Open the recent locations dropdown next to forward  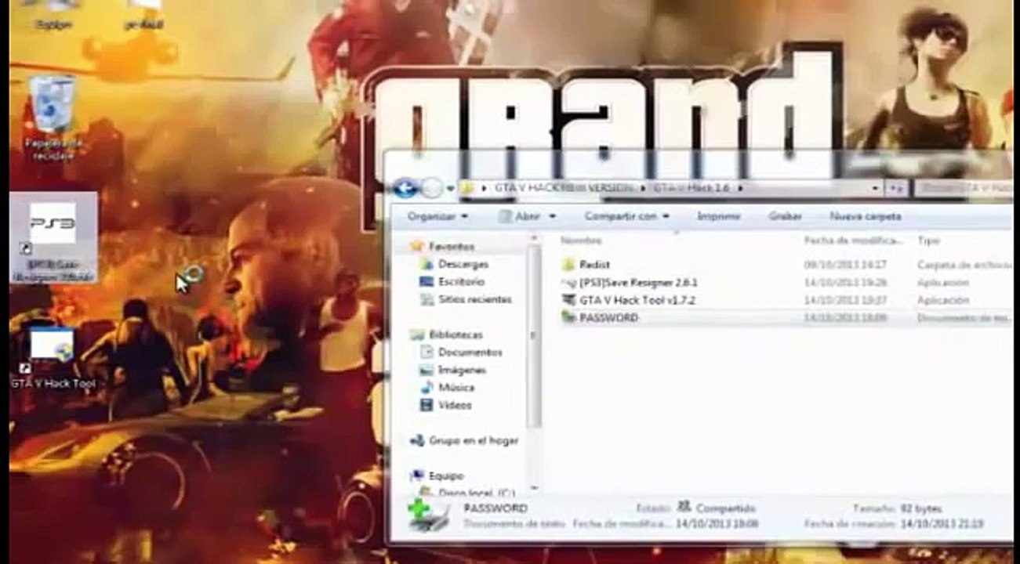[x=450, y=189]
